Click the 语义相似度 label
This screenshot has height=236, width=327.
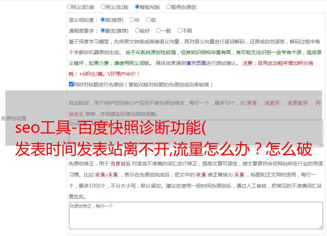[x=83, y=20]
